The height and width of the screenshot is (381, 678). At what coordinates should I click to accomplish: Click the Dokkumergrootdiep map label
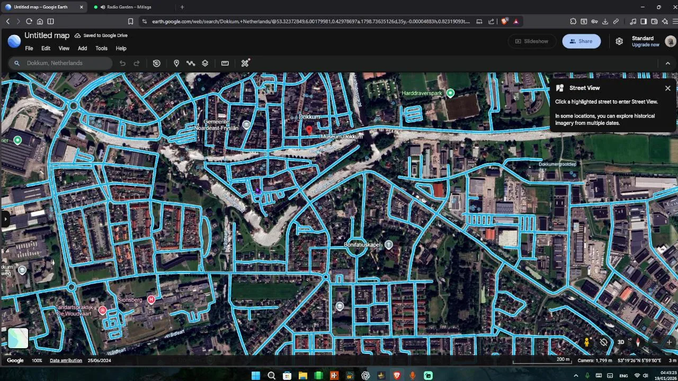557,164
